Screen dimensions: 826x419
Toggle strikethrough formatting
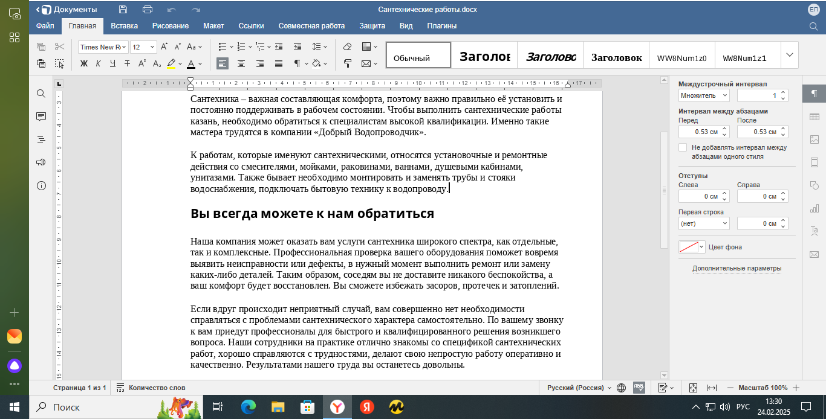click(127, 63)
